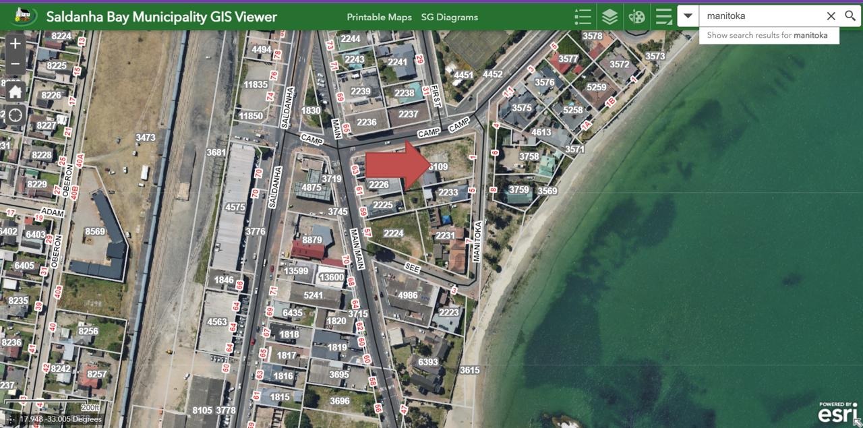Click the Powered by Esri logo

point(838,412)
